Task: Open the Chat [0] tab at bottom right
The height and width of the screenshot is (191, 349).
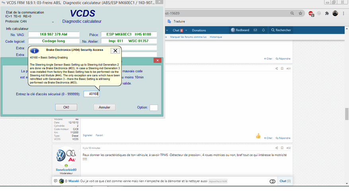Action: (x=285, y=181)
